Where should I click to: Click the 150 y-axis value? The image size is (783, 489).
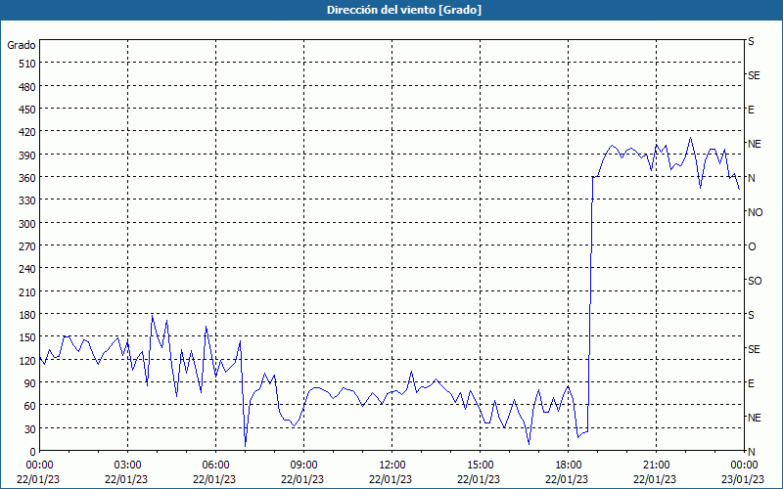pyautogui.click(x=27, y=337)
